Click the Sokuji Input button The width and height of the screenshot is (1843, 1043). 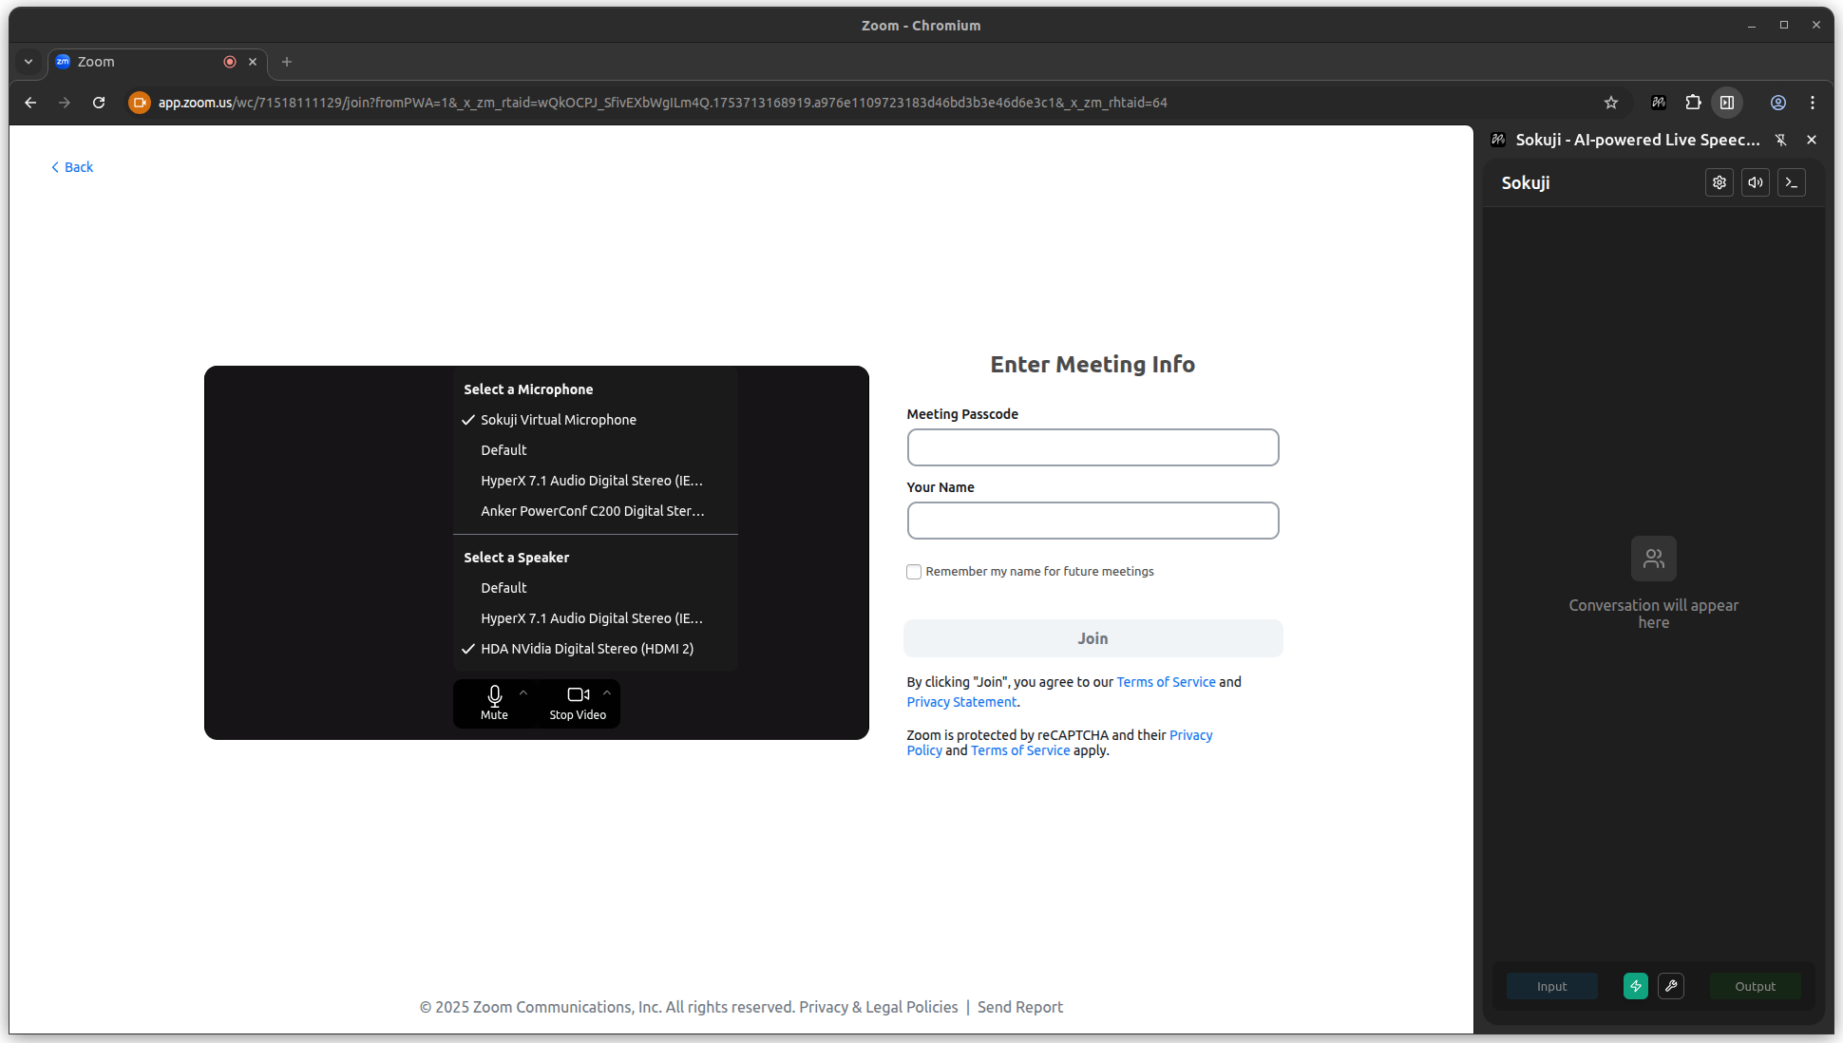1551,986
